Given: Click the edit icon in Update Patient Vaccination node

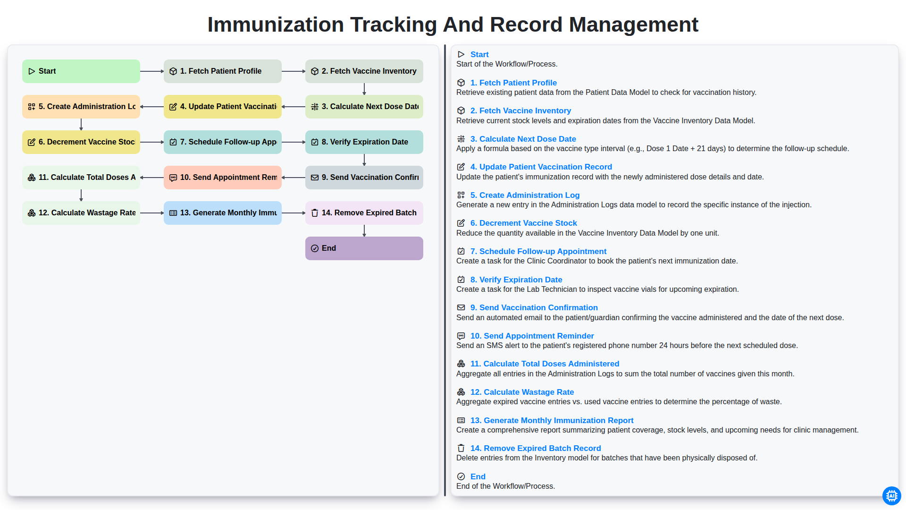Looking at the screenshot, I should pyautogui.click(x=173, y=107).
